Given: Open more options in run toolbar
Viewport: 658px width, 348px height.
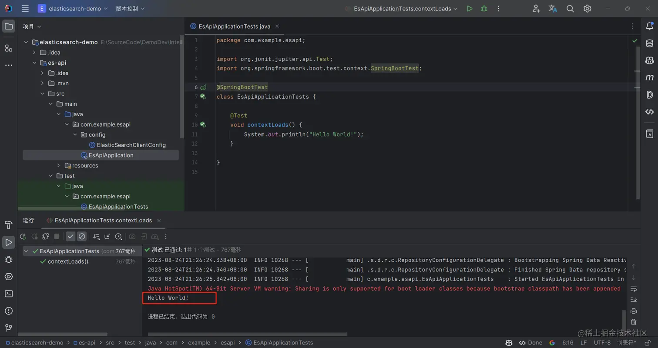Looking at the screenshot, I should 165,237.
